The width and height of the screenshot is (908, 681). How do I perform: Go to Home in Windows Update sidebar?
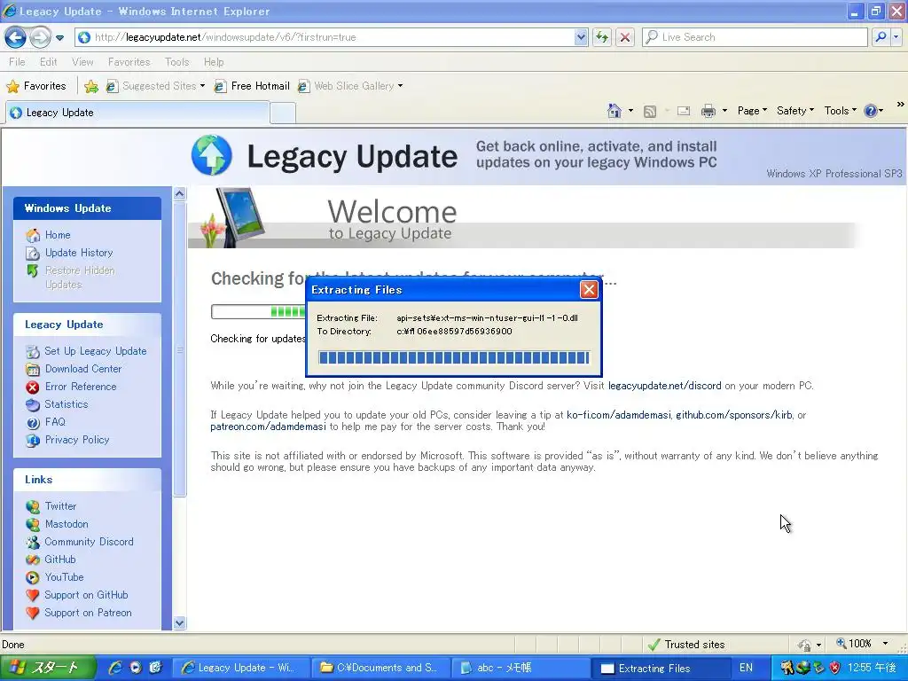pyautogui.click(x=58, y=235)
